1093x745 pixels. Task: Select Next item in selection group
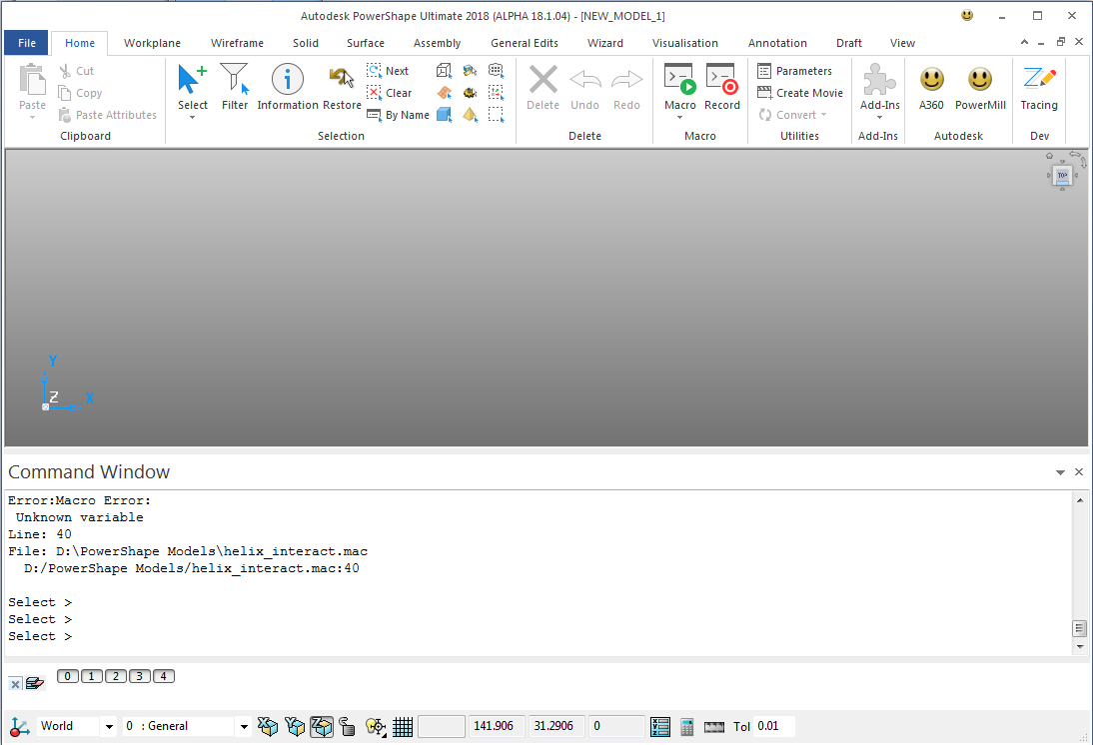(389, 70)
